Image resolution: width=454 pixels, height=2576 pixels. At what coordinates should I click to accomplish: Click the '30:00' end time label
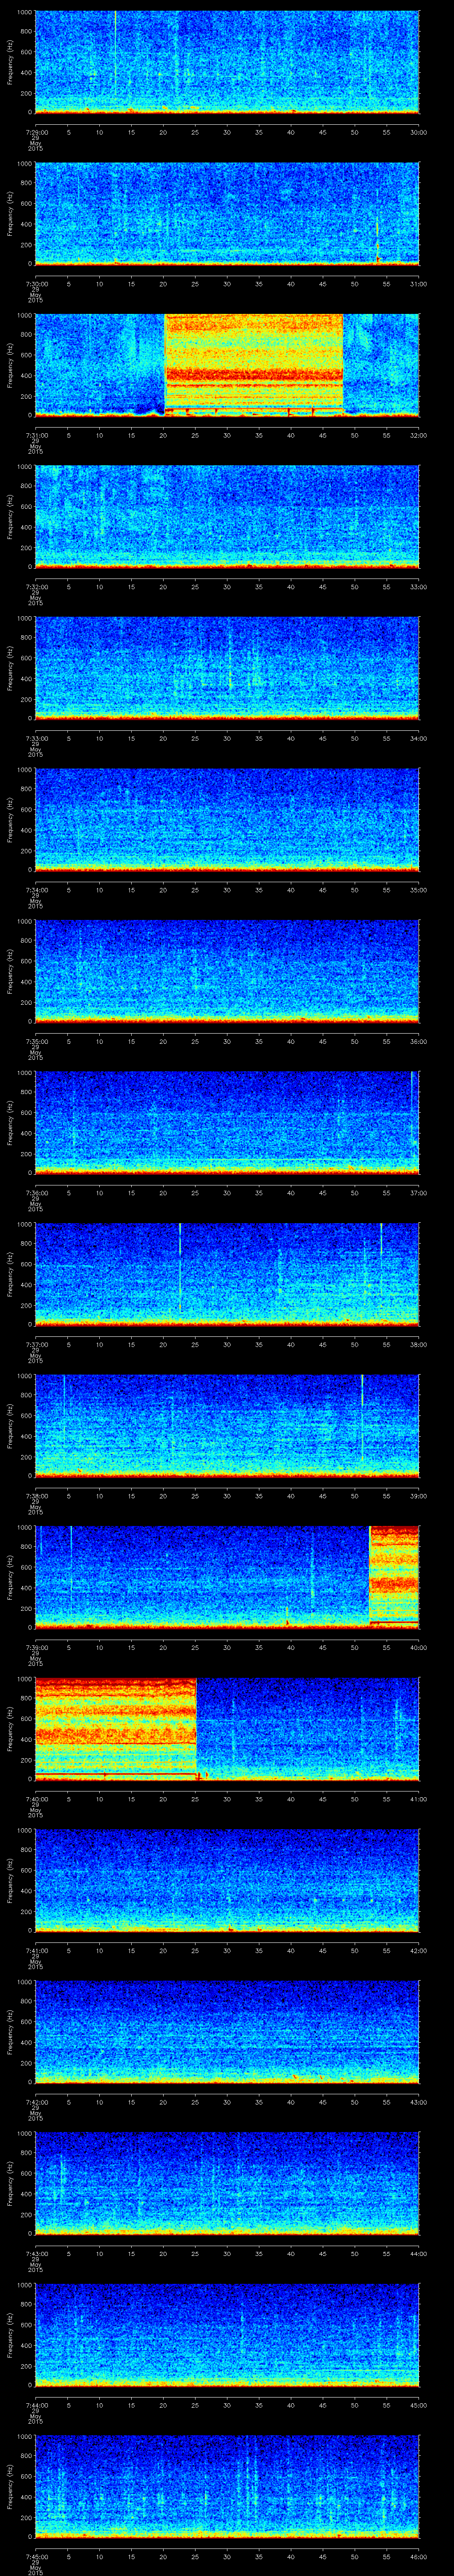(419, 132)
